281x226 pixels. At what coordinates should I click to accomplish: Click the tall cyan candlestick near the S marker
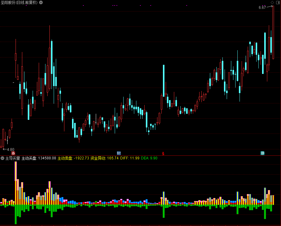click(x=164, y=81)
